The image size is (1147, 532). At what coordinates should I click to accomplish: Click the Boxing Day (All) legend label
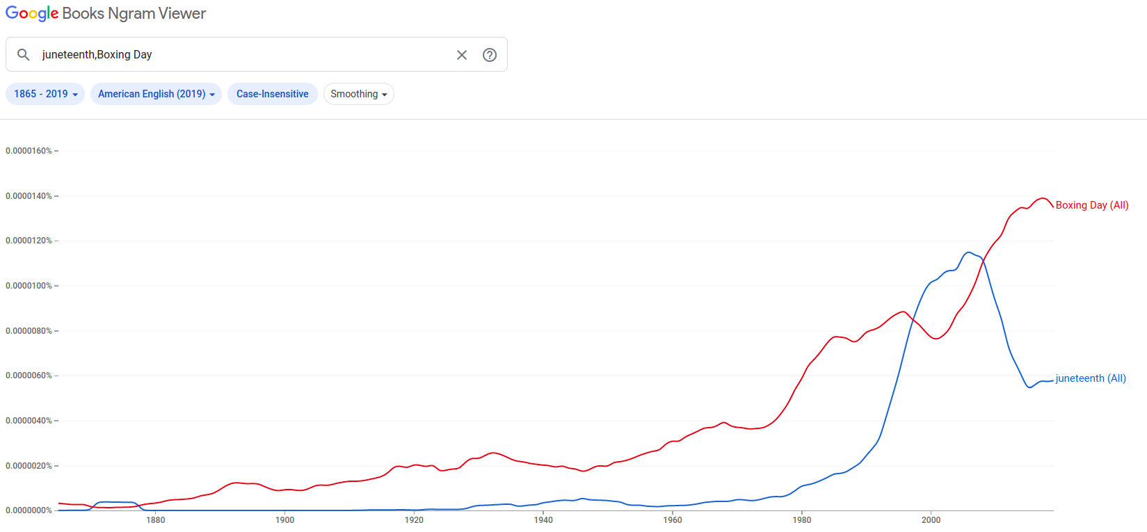click(1092, 205)
